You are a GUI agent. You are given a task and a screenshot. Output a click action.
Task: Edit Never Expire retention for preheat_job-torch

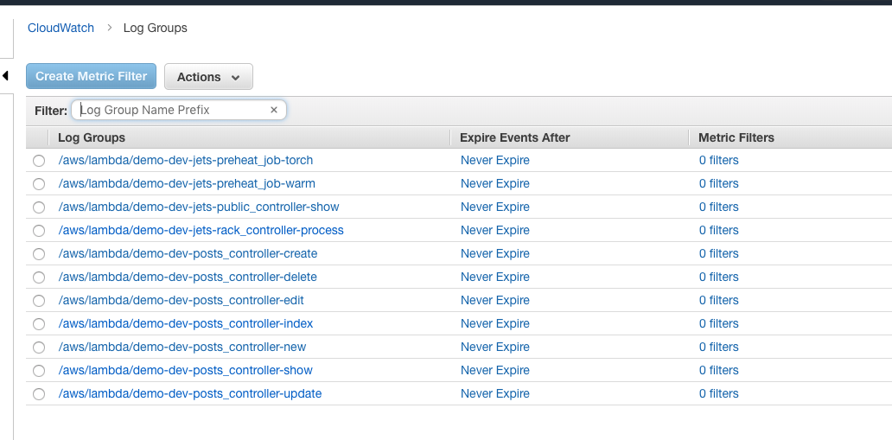[495, 160]
